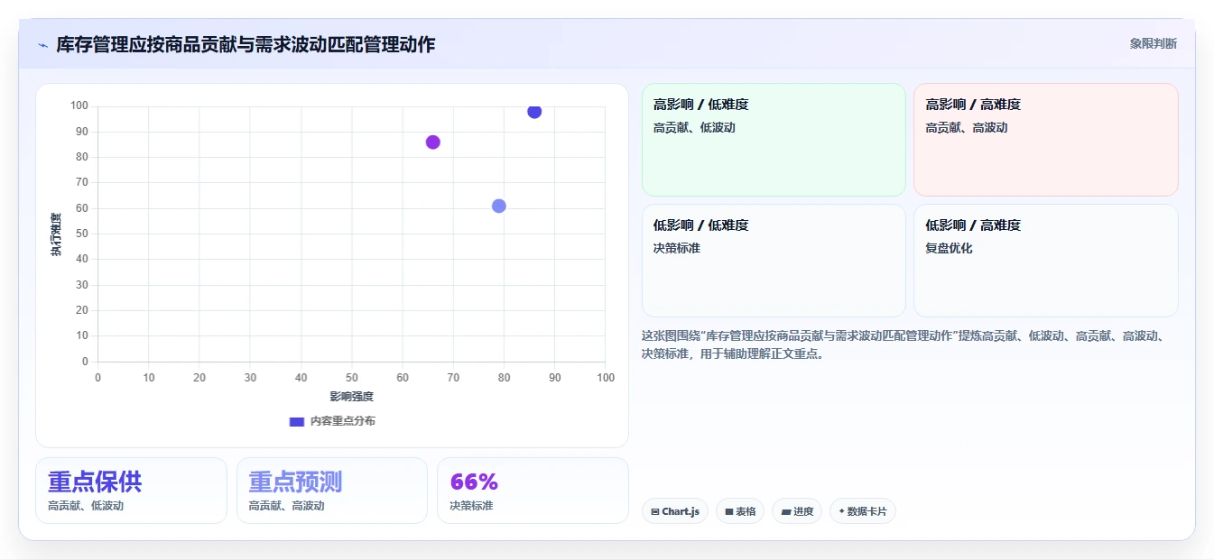Click the Chart.js tag chip
This screenshot has width=1214, height=560.
pos(675,511)
